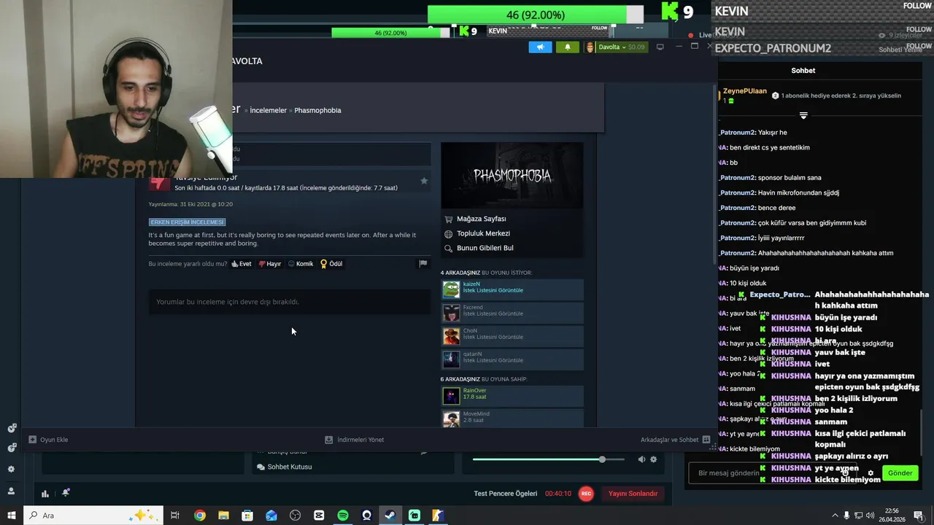Open chat settings gear next to Gönder
The width and height of the screenshot is (934, 525).
871,472
